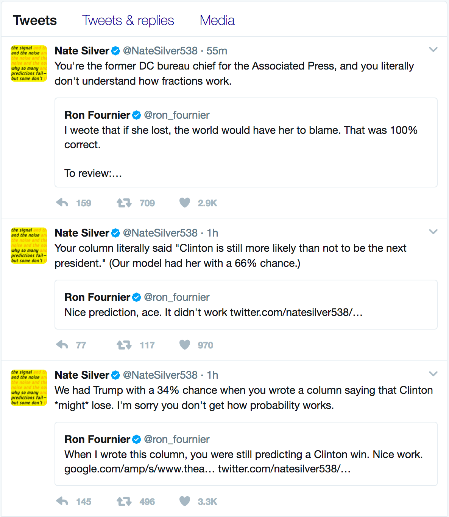This screenshot has height=517, width=449.
Task: Reply to the tweet with 77 replies
Action: click(62, 345)
